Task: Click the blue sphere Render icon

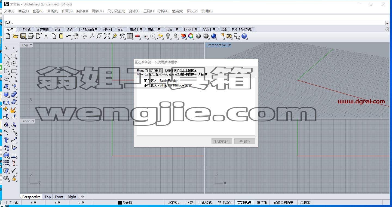Action: (214, 36)
